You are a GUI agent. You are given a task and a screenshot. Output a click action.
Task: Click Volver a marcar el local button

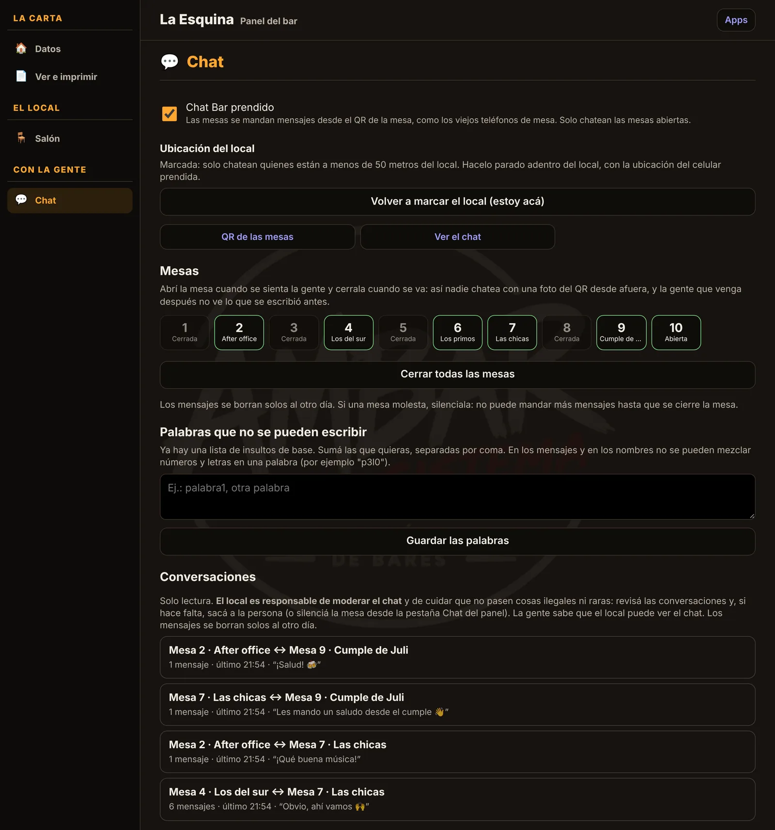tap(457, 202)
